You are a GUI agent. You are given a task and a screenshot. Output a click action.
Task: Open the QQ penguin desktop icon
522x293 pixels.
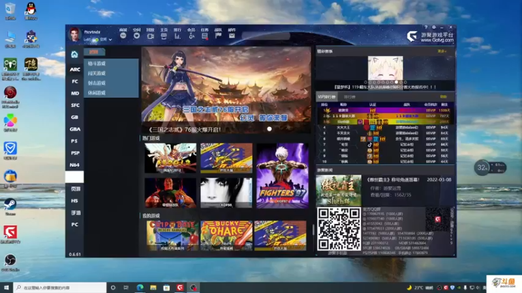31,10
